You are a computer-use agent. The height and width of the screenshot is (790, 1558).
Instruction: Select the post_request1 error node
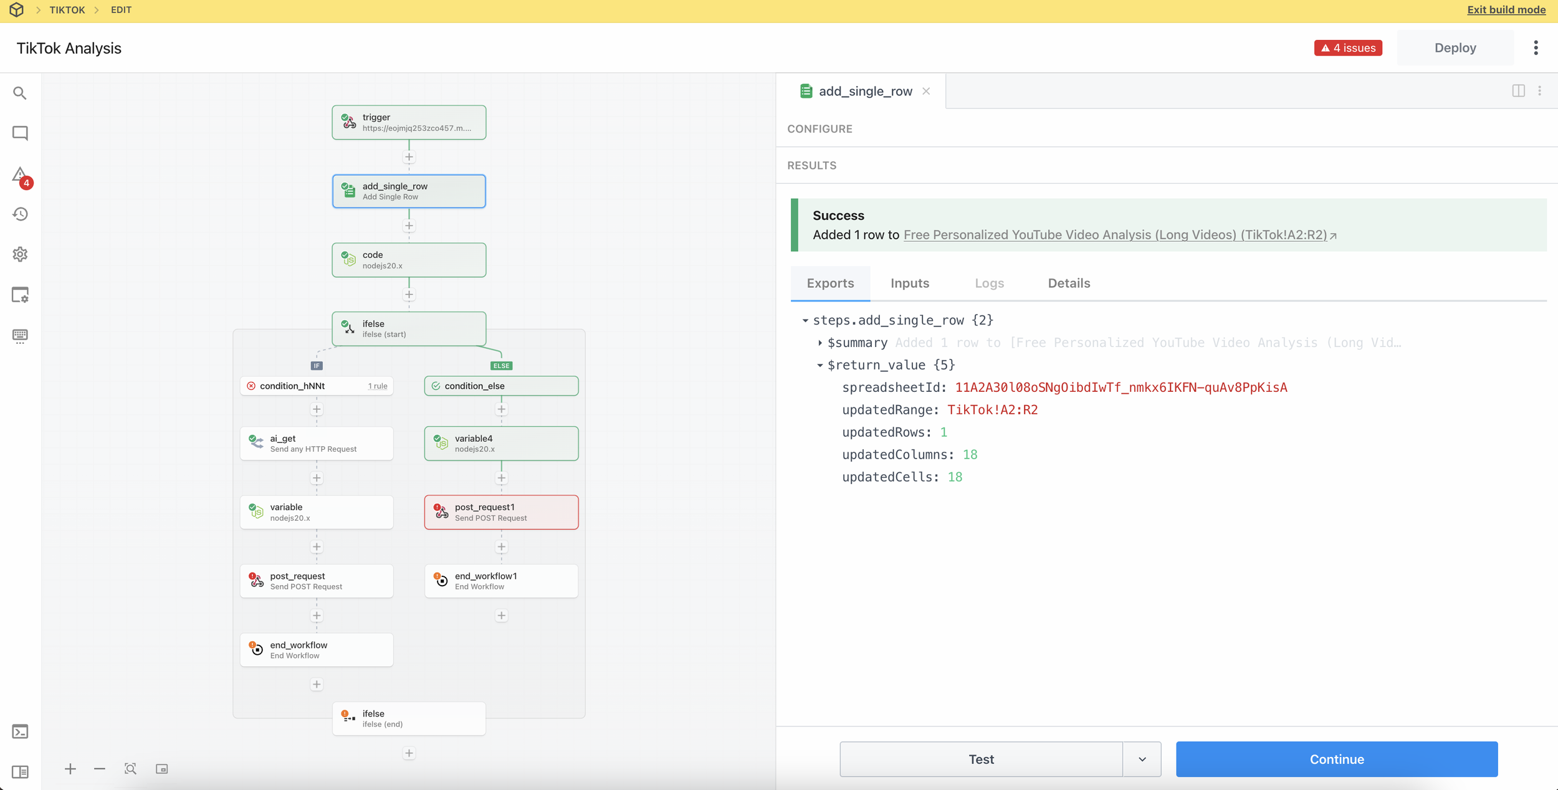[501, 512]
